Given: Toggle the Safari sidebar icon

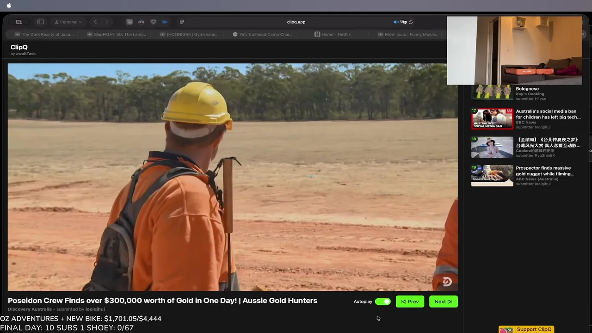Looking at the screenshot, I should coord(41,22).
